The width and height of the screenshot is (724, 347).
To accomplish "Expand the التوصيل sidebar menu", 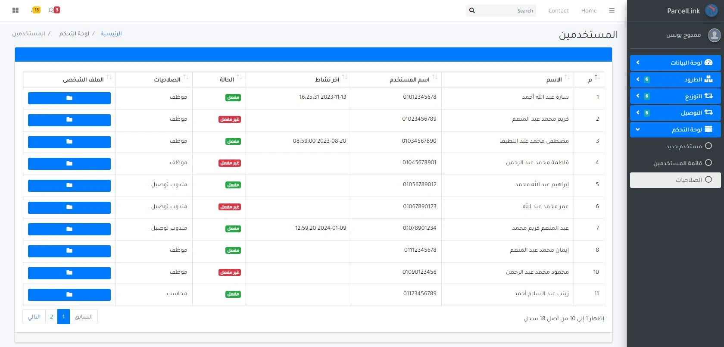I will coord(675,113).
